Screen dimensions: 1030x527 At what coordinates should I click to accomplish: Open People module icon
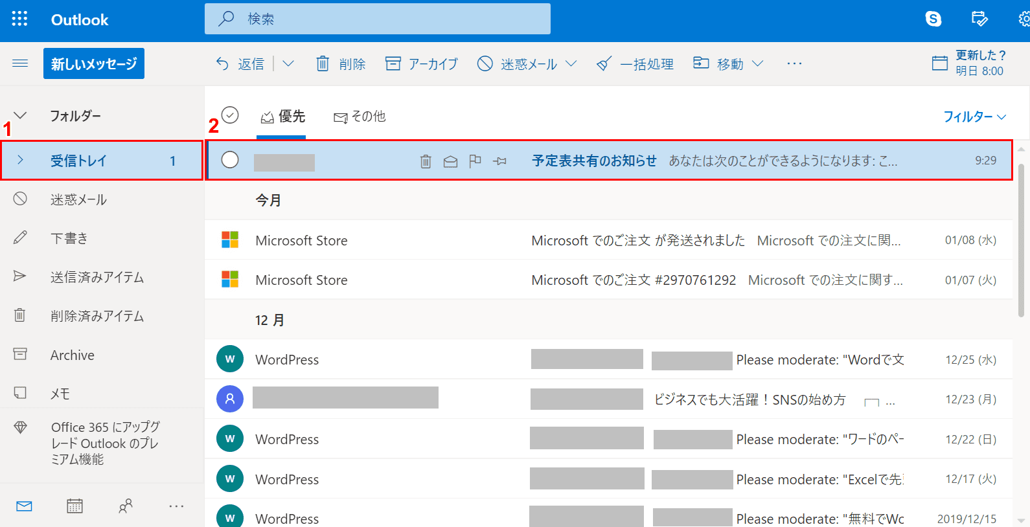(x=126, y=506)
